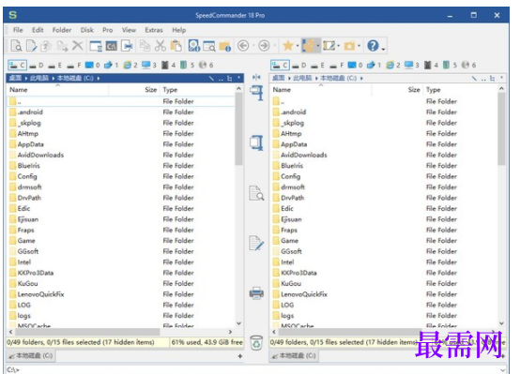Click the left panel vertical scrollbar thumb
Image resolution: width=520 pixels, height=374 pixels.
coord(238,128)
